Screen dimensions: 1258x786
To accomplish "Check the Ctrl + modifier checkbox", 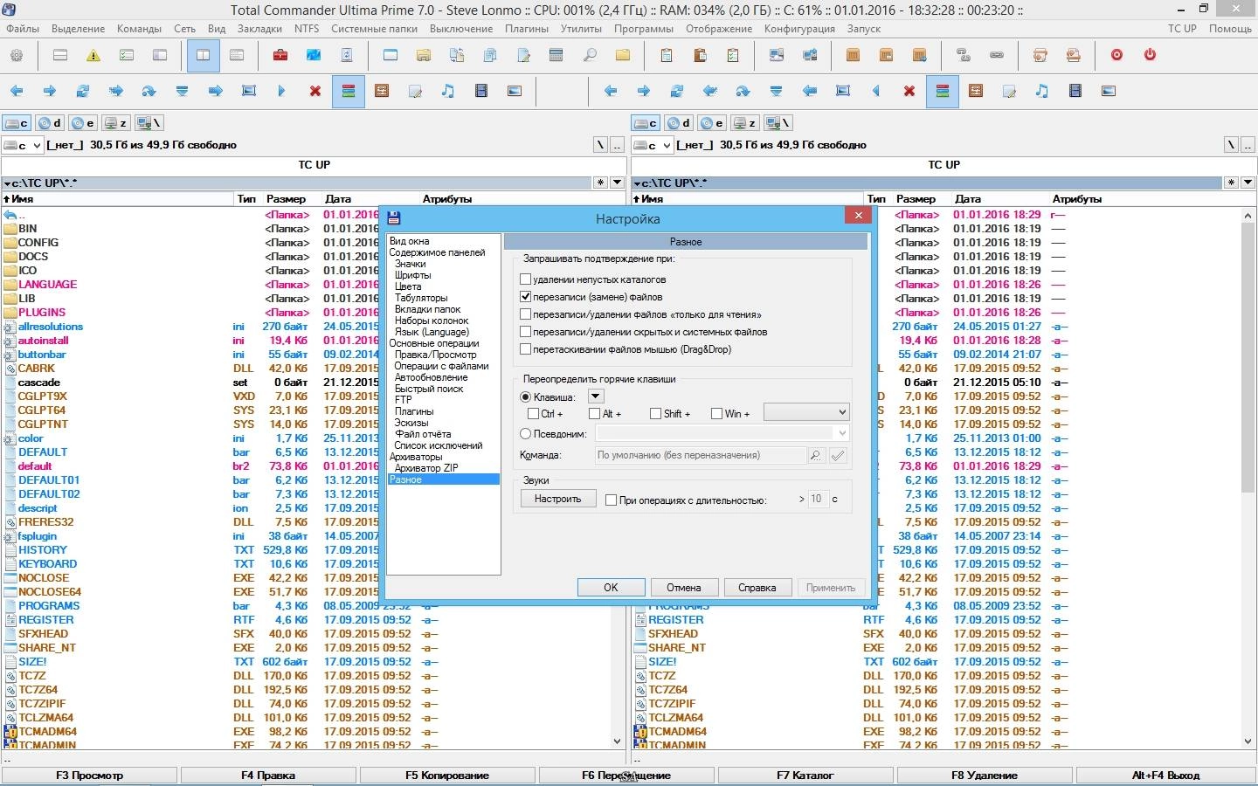I will [533, 414].
